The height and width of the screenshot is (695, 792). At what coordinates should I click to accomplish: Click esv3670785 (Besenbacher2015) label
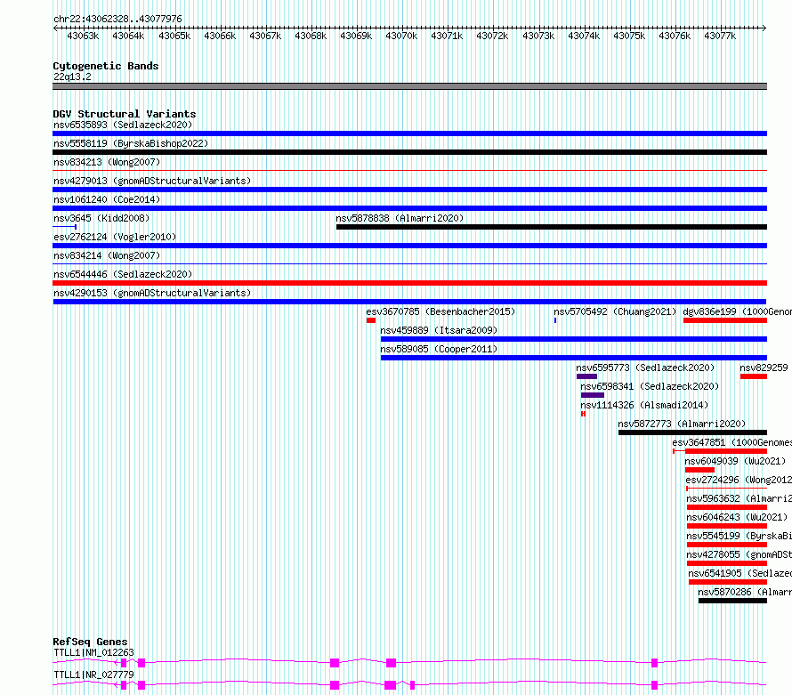(x=440, y=311)
